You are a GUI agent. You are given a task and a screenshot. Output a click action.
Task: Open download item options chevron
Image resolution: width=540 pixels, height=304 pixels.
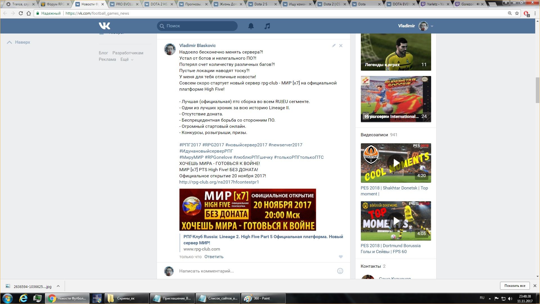[58, 286]
